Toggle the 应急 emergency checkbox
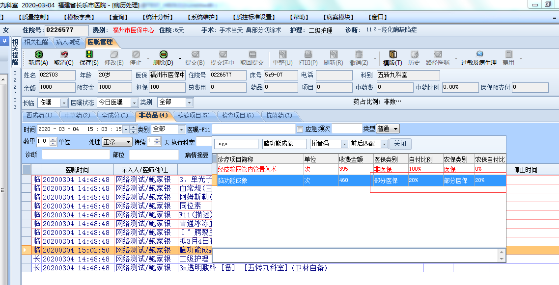Screen dimensions: 559x285 300,129
